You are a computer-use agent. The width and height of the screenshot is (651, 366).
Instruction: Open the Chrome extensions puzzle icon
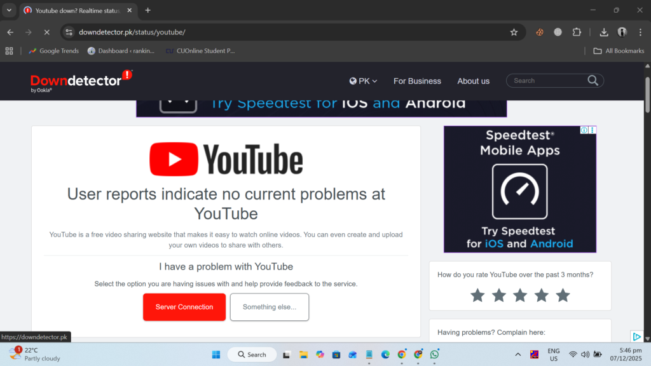[577, 32]
